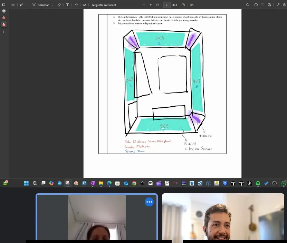
Task: Open a new tab with plus icon
Action: (4, 32)
